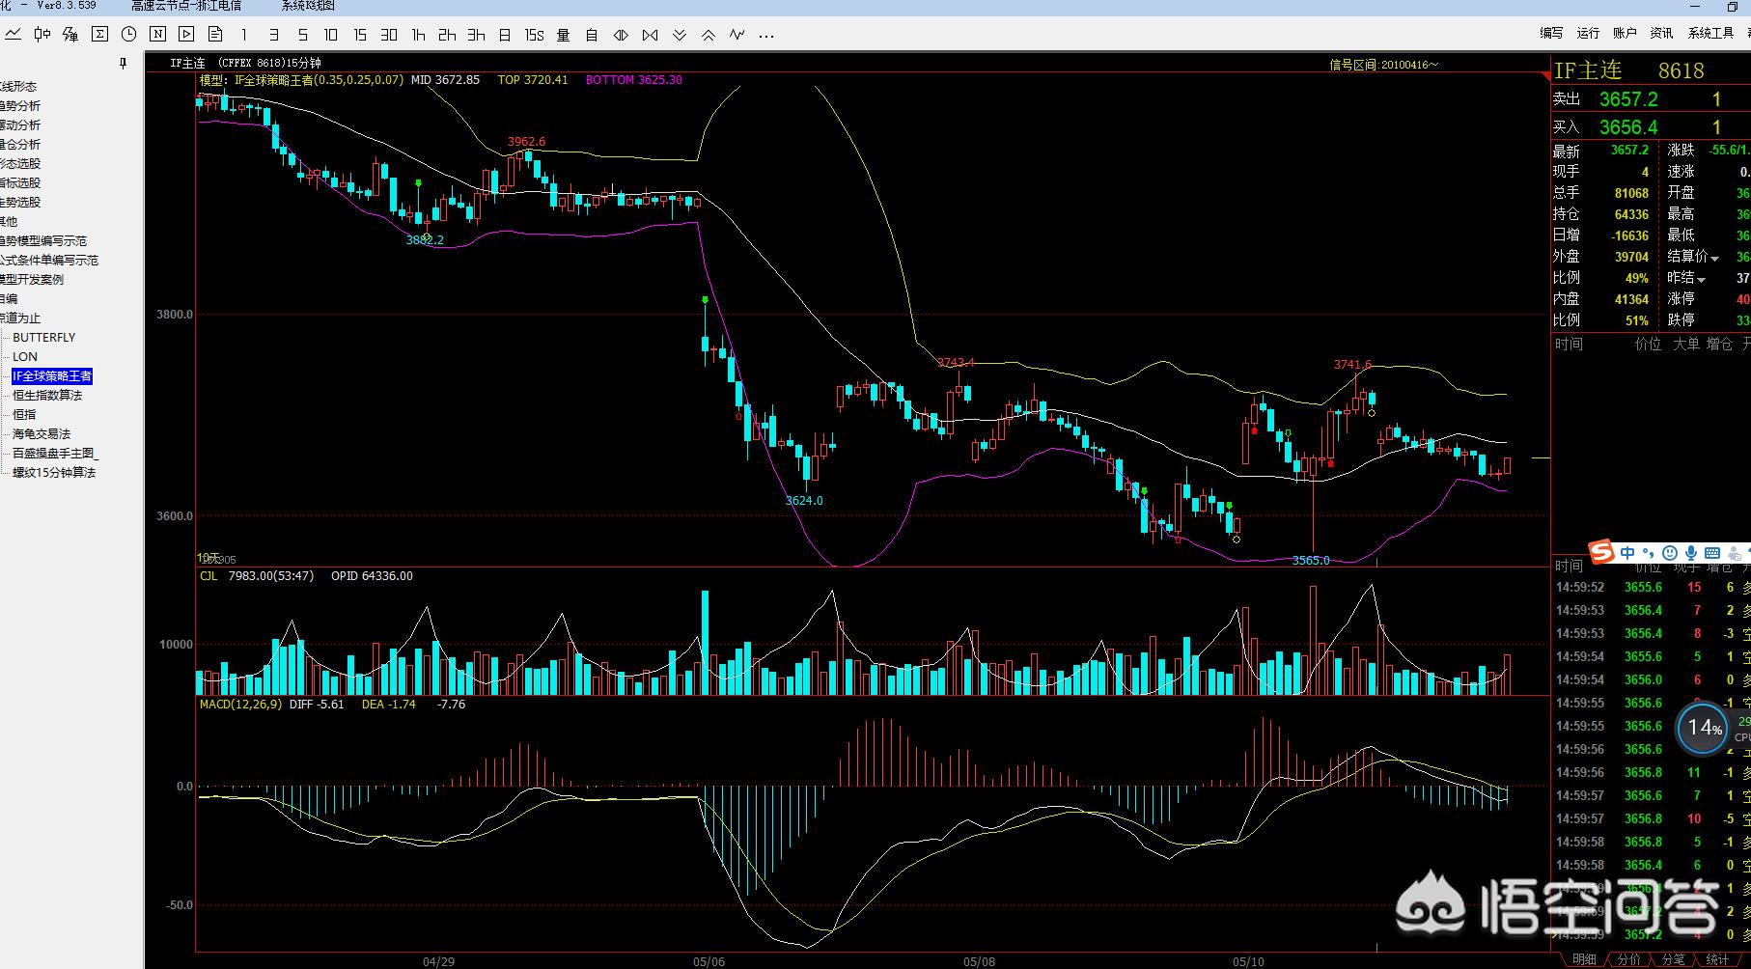
Task: Toggle Sogou IME Chinese/English mode button
Action: click(x=1628, y=553)
